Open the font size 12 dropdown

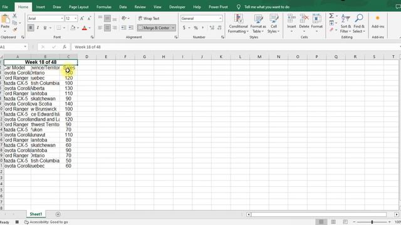coord(75,18)
